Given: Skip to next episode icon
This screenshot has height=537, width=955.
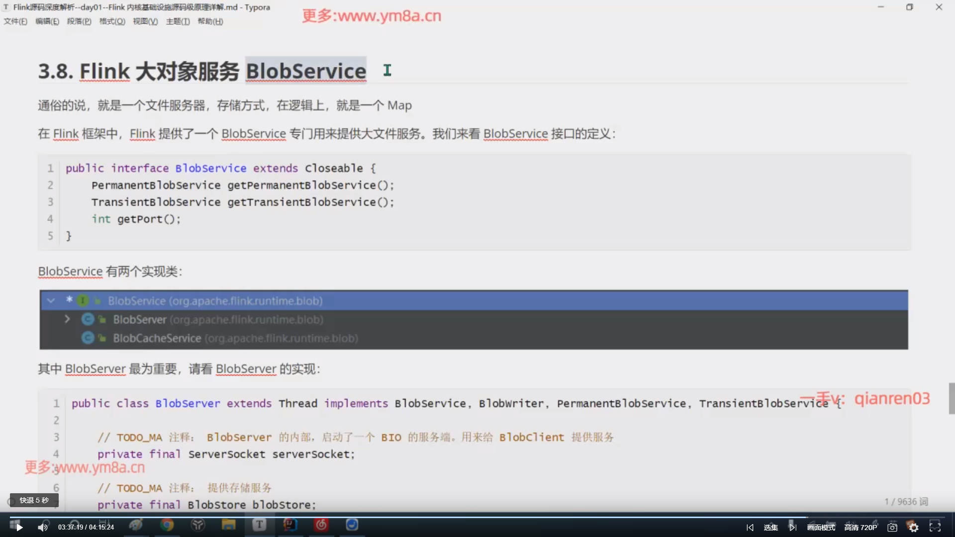Looking at the screenshot, I should (792, 528).
